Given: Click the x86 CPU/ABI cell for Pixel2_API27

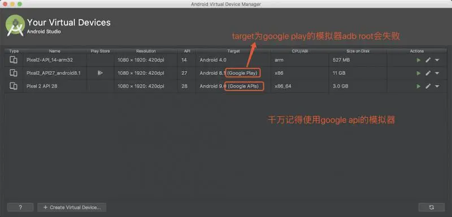Looking at the screenshot, I should point(300,73).
